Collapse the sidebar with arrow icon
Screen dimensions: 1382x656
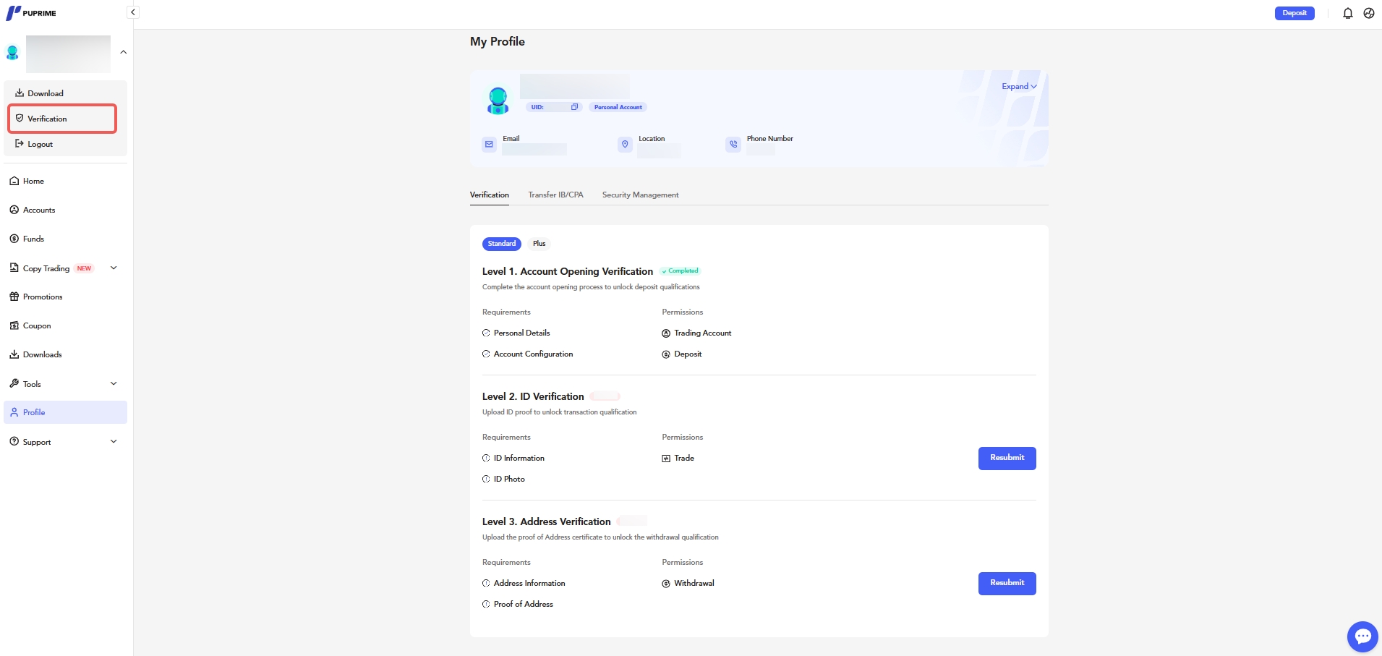(132, 12)
